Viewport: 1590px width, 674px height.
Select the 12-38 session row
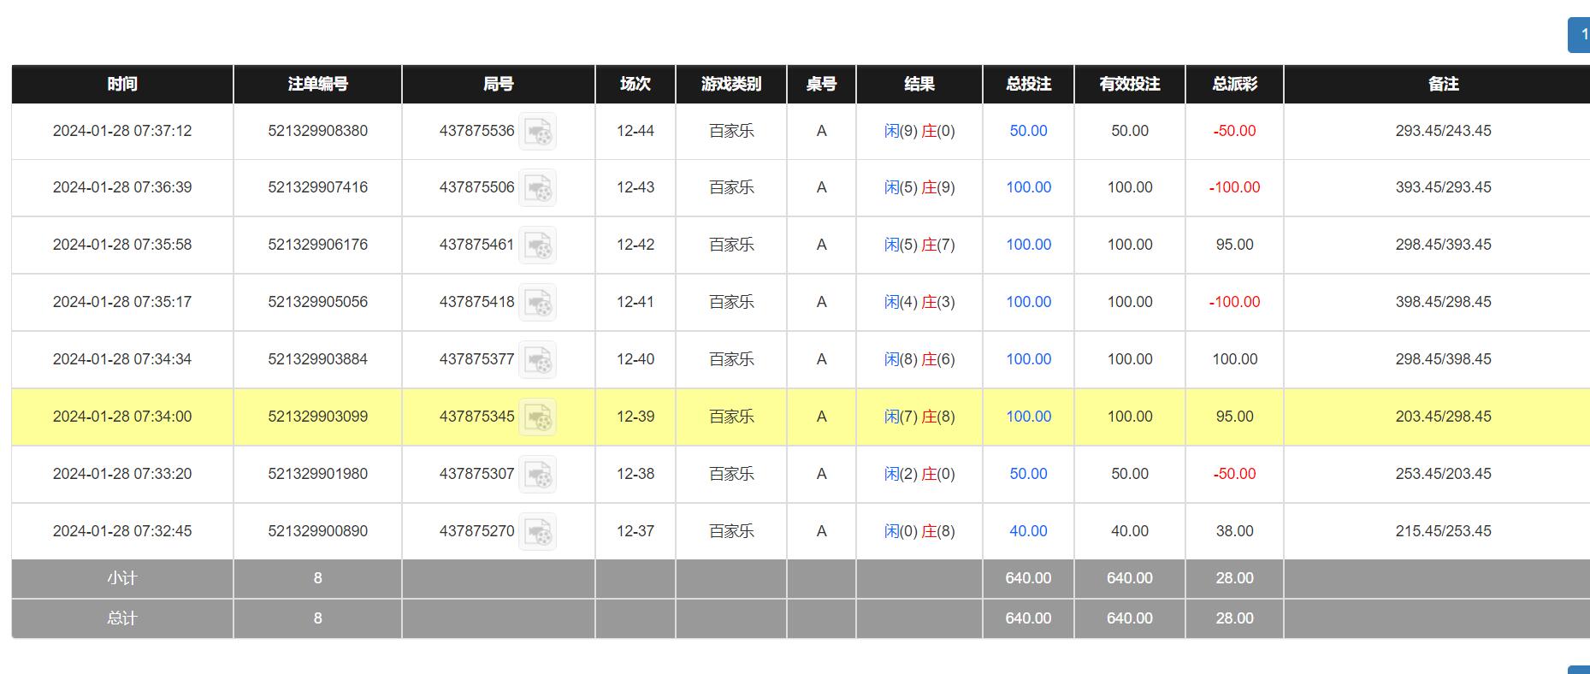pyautogui.click(x=635, y=474)
